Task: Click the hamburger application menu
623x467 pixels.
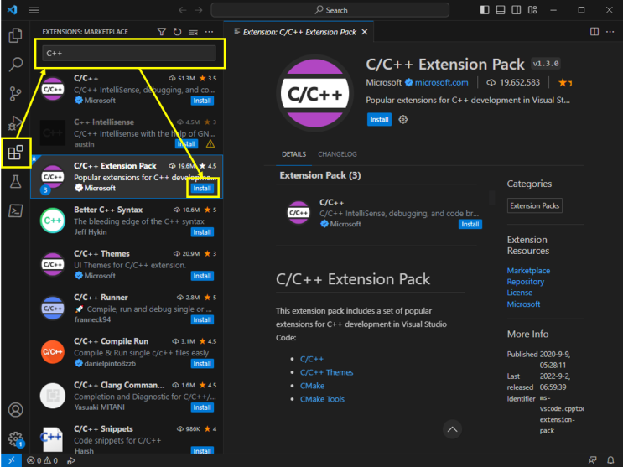Action: point(34,10)
